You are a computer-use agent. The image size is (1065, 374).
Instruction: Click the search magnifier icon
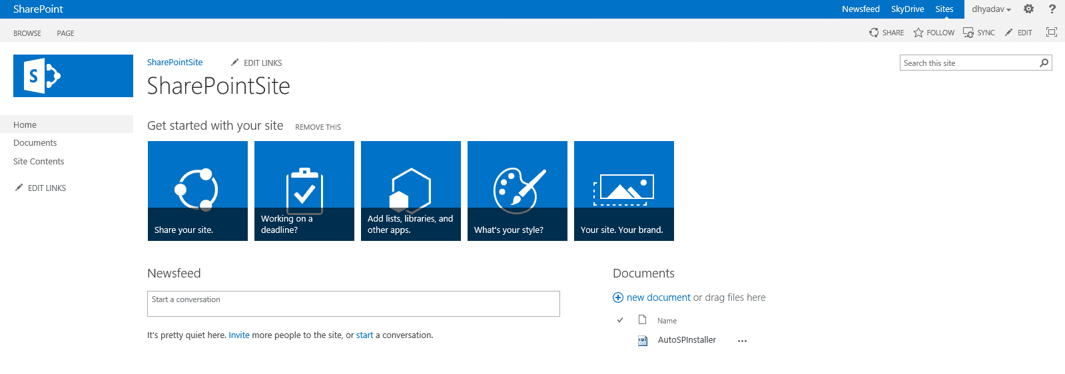pos(1044,63)
